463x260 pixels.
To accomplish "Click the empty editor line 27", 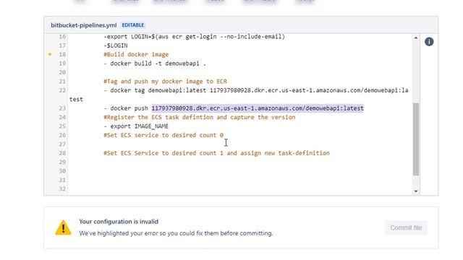I will click(239, 144).
